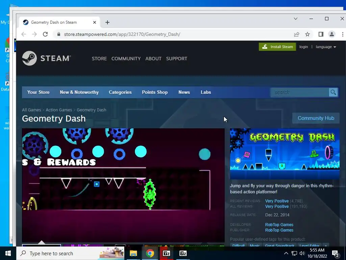The image size is (346, 260).
Task: Click the Install Steam button
Action: click(277, 47)
